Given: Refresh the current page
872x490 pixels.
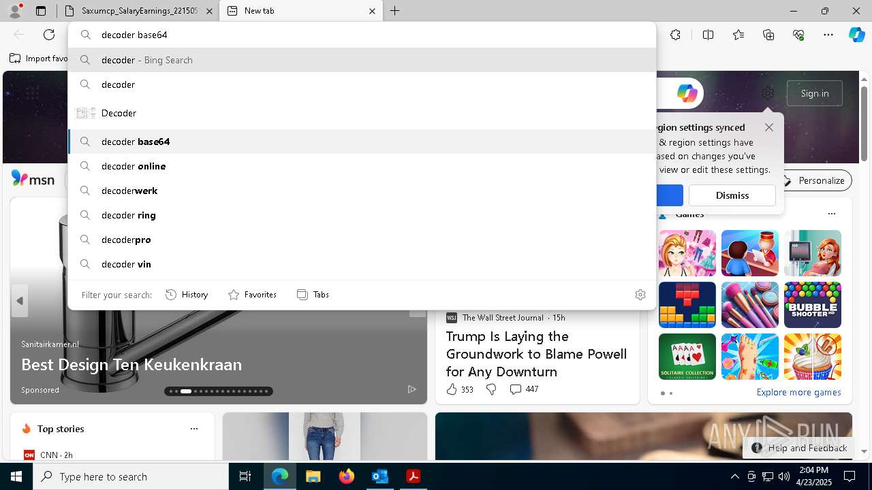Looking at the screenshot, I should (49, 35).
